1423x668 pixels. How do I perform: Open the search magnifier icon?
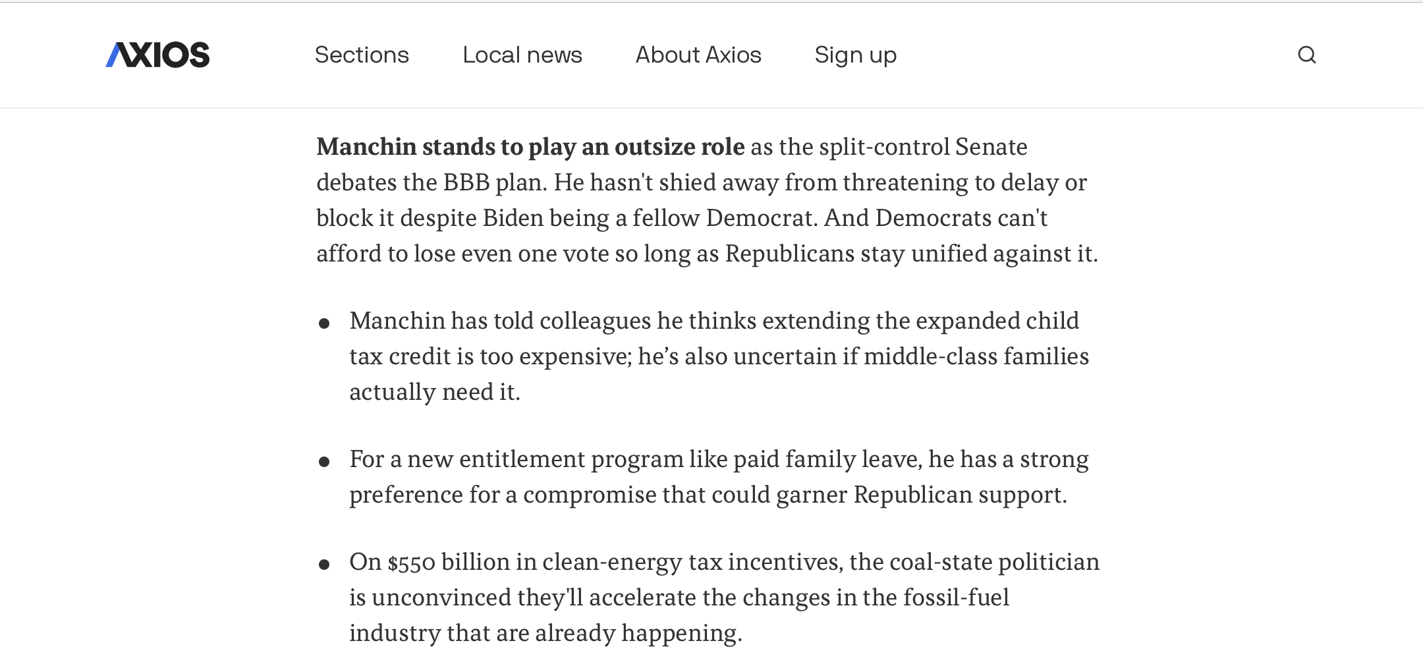(x=1306, y=55)
